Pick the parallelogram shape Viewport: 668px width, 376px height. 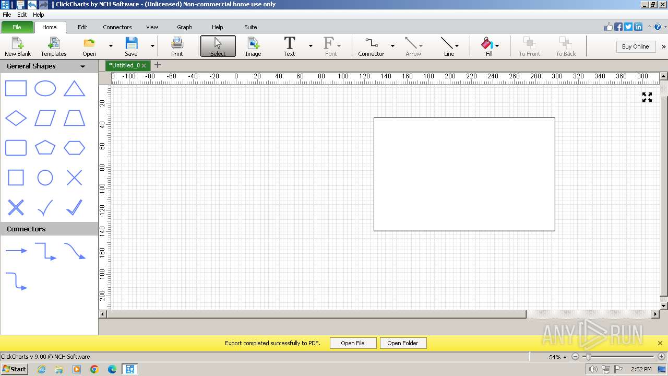pyautogui.click(x=45, y=118)
